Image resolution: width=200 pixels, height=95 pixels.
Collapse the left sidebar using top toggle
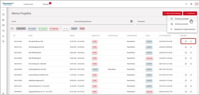point(3,10)
